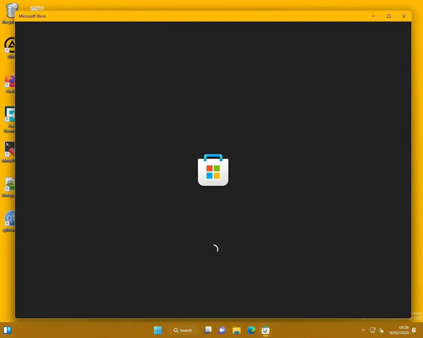Open File Explorer from the taskbar

pyautogui.click(x=237, y=330)
